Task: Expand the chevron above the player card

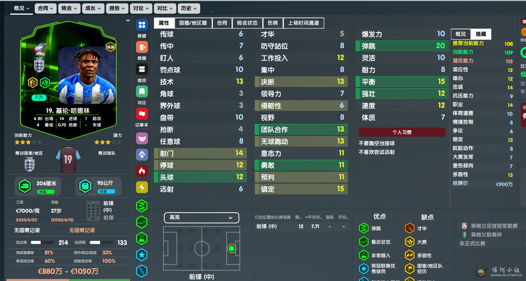Action: [128, 20]
